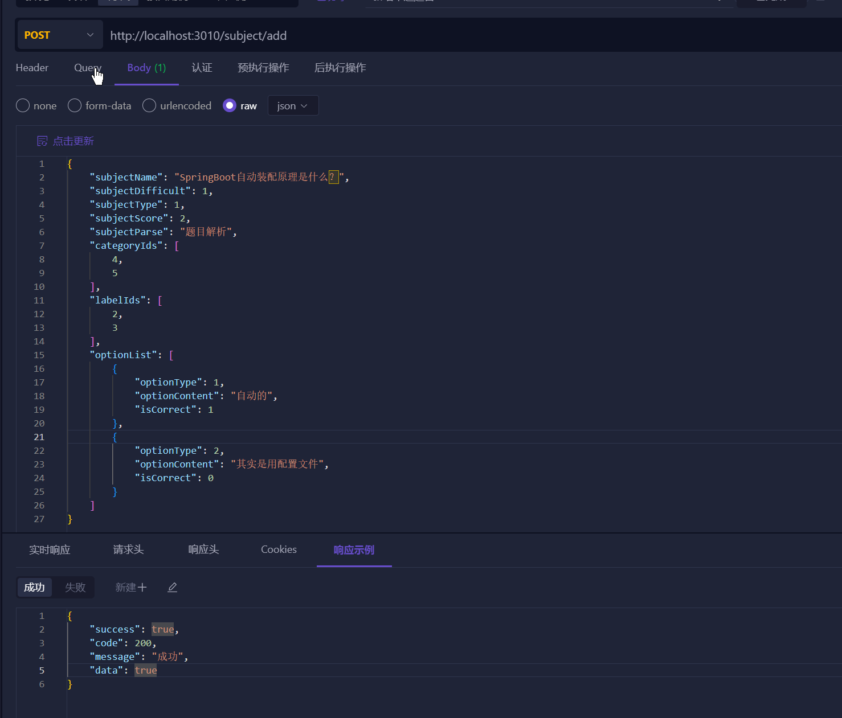Viewport: 842px width, 718px height.
Task: Open the 认证 tab
Action: click(x=202, y=68)
